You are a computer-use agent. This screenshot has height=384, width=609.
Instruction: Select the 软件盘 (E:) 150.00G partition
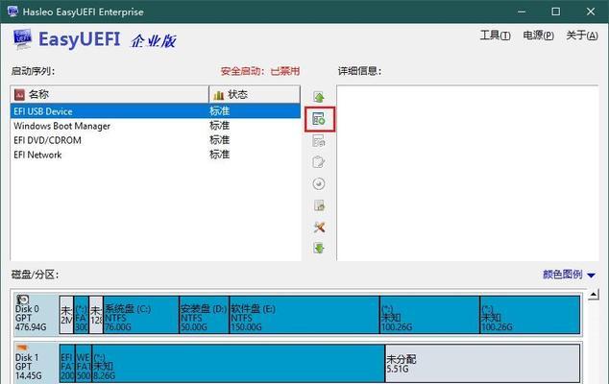coord(304,314)
